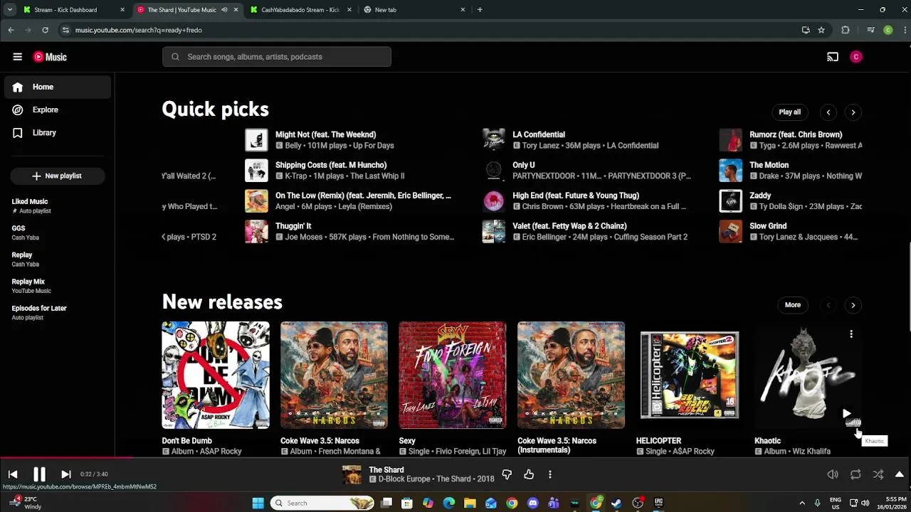The image size is (911, 512).
Task: Open Don't Be Dumb album cover
Action: 216,375
